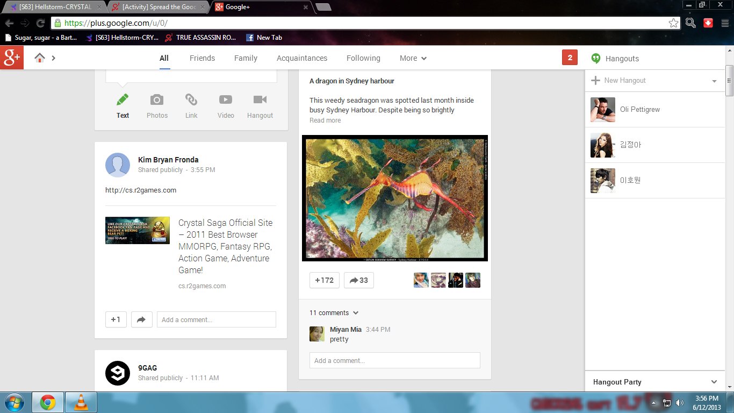The height and width of the screenshot is (413, 734).
Task: Open the weedy seadragon photo
Action: [x=394, y=198]
